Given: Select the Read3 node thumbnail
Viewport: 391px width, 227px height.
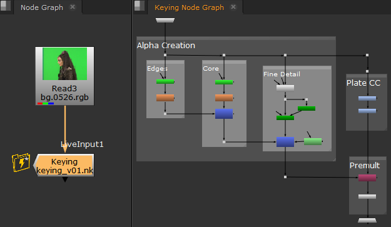Looking at the screenshot, I should (x=65, y=64).
